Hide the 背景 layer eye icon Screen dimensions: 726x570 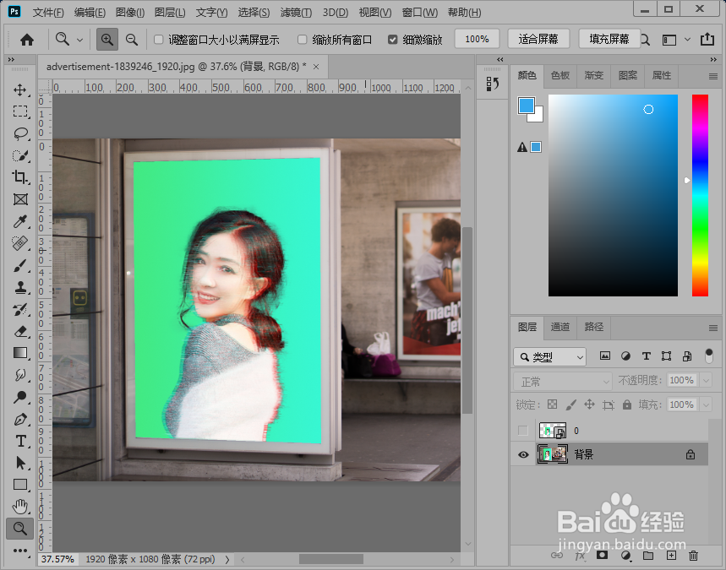[523, 455]
